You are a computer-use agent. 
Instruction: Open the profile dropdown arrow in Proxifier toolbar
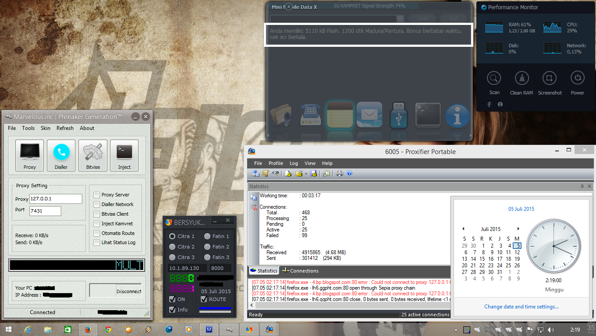pyautogui.click(x=306, y=174)
